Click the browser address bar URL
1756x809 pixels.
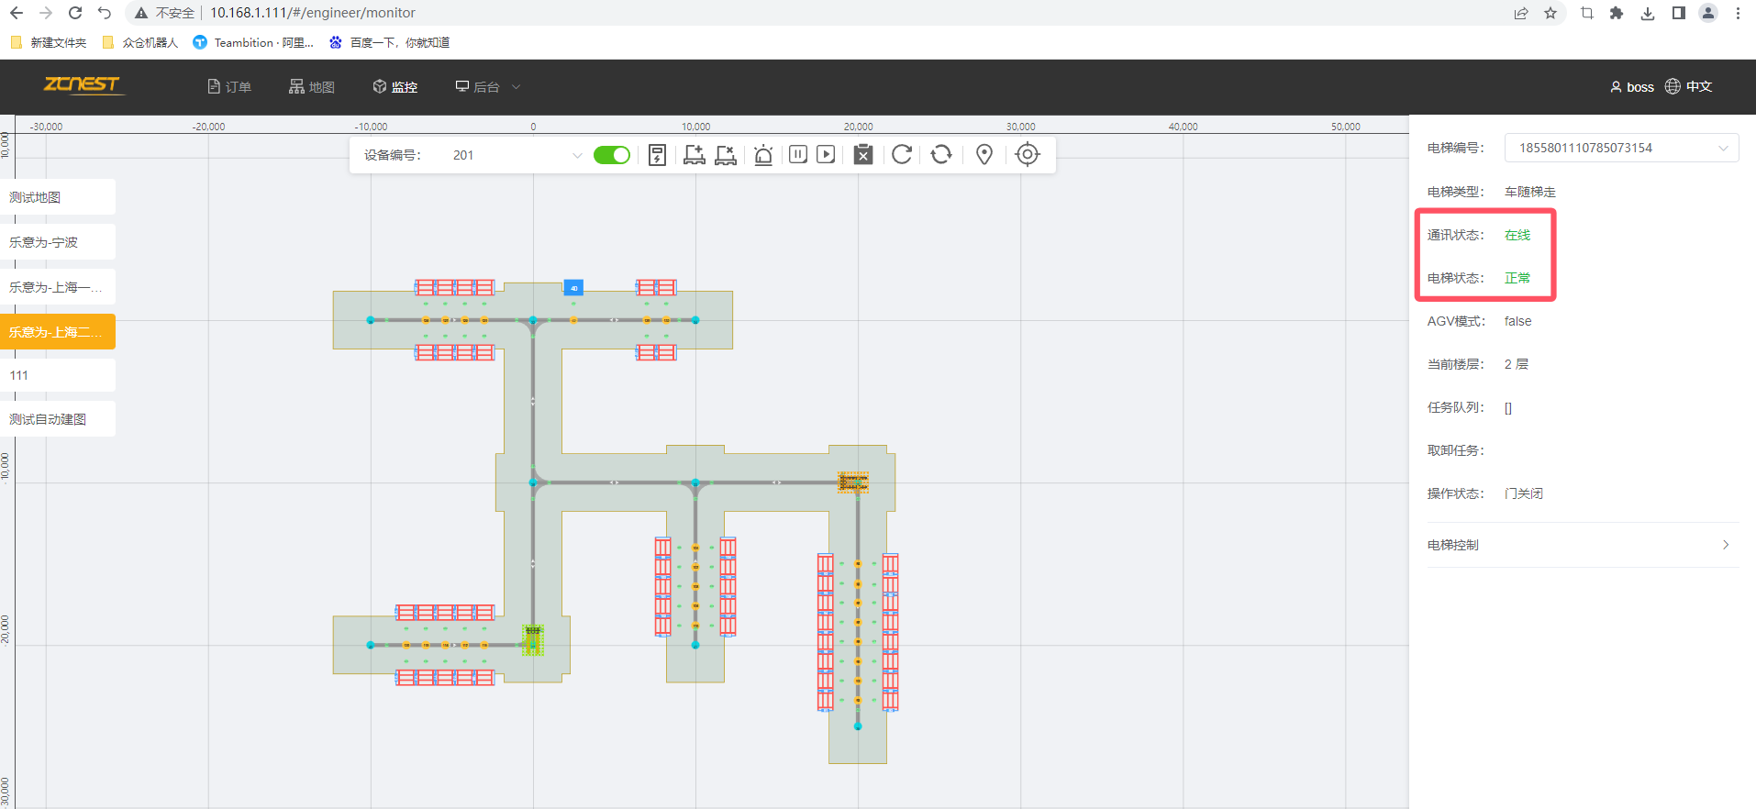[313, 13]
